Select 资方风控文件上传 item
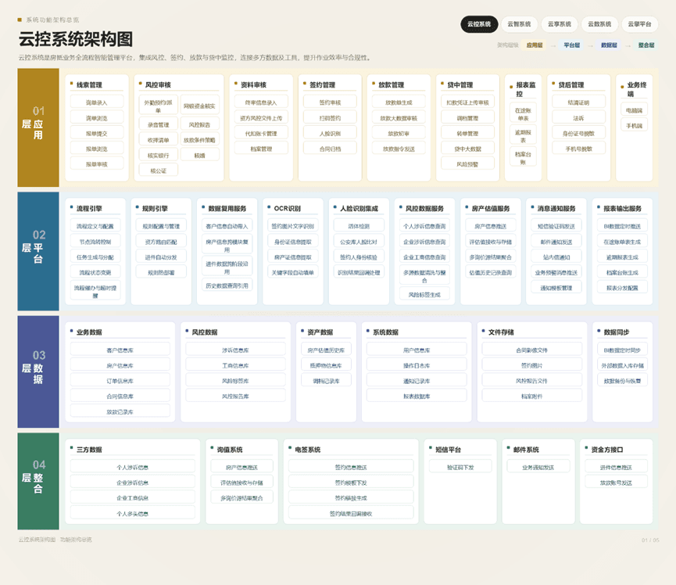 pyautogui.click(x=261, y=118)
